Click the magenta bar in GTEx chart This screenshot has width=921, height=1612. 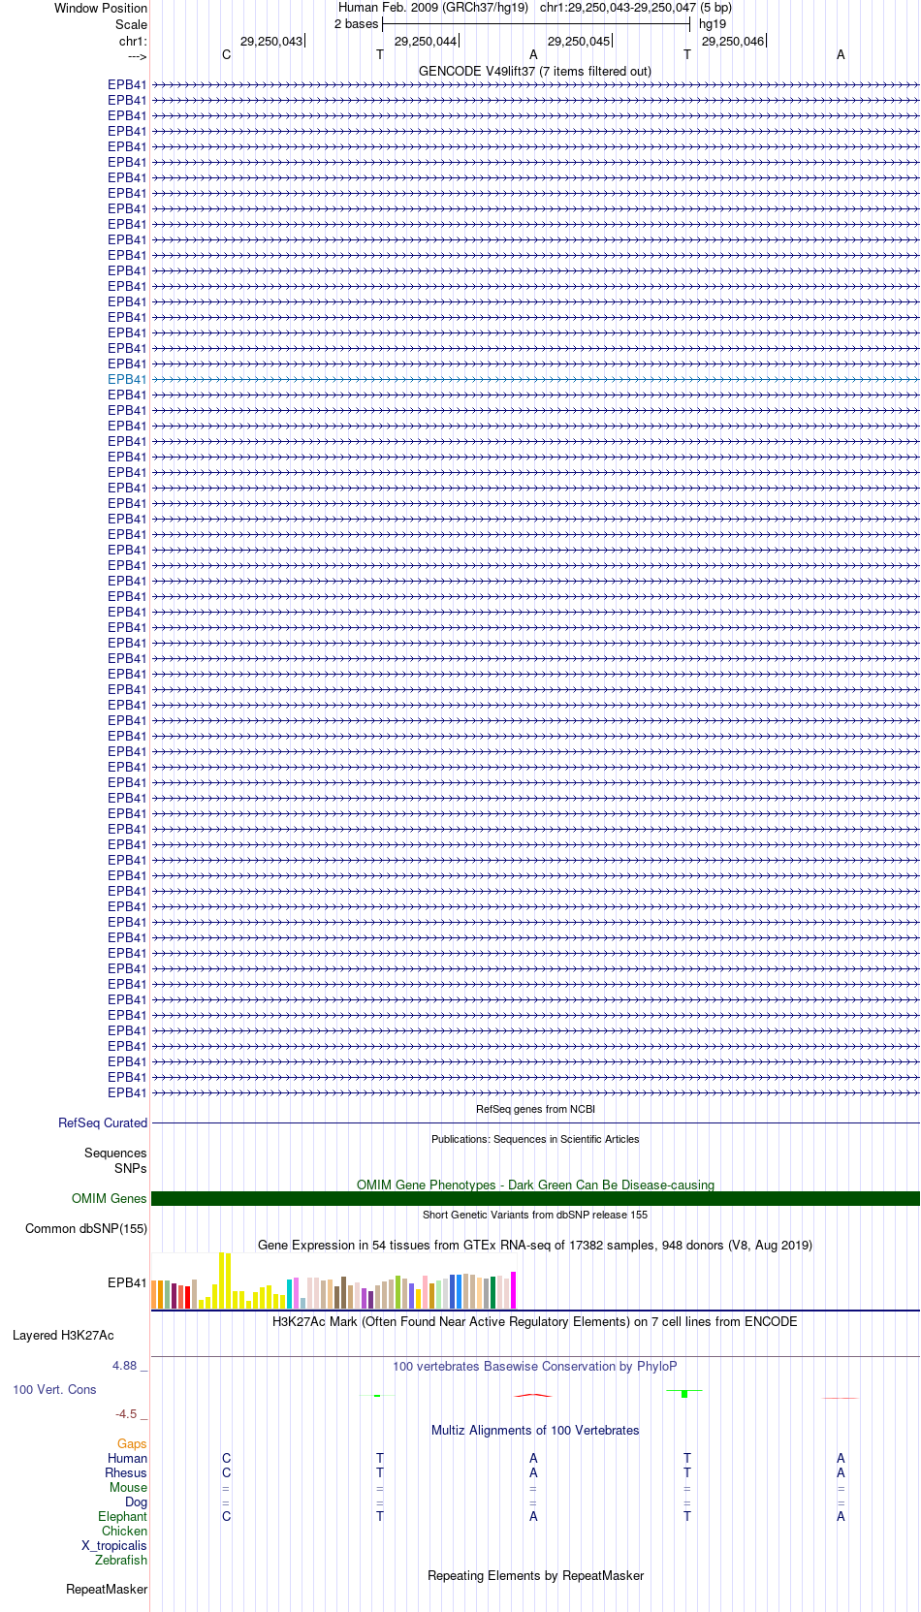click(x=514, y=1290)
